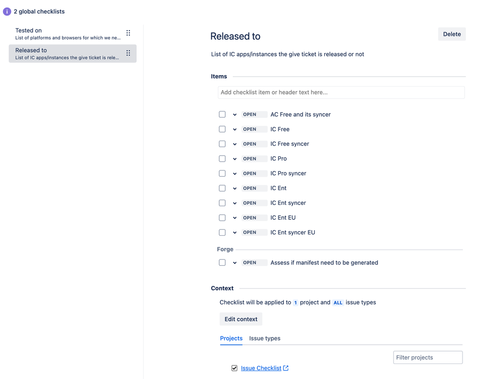Click the Filter projects search box

pyautogui.click(x=427, y=357)
